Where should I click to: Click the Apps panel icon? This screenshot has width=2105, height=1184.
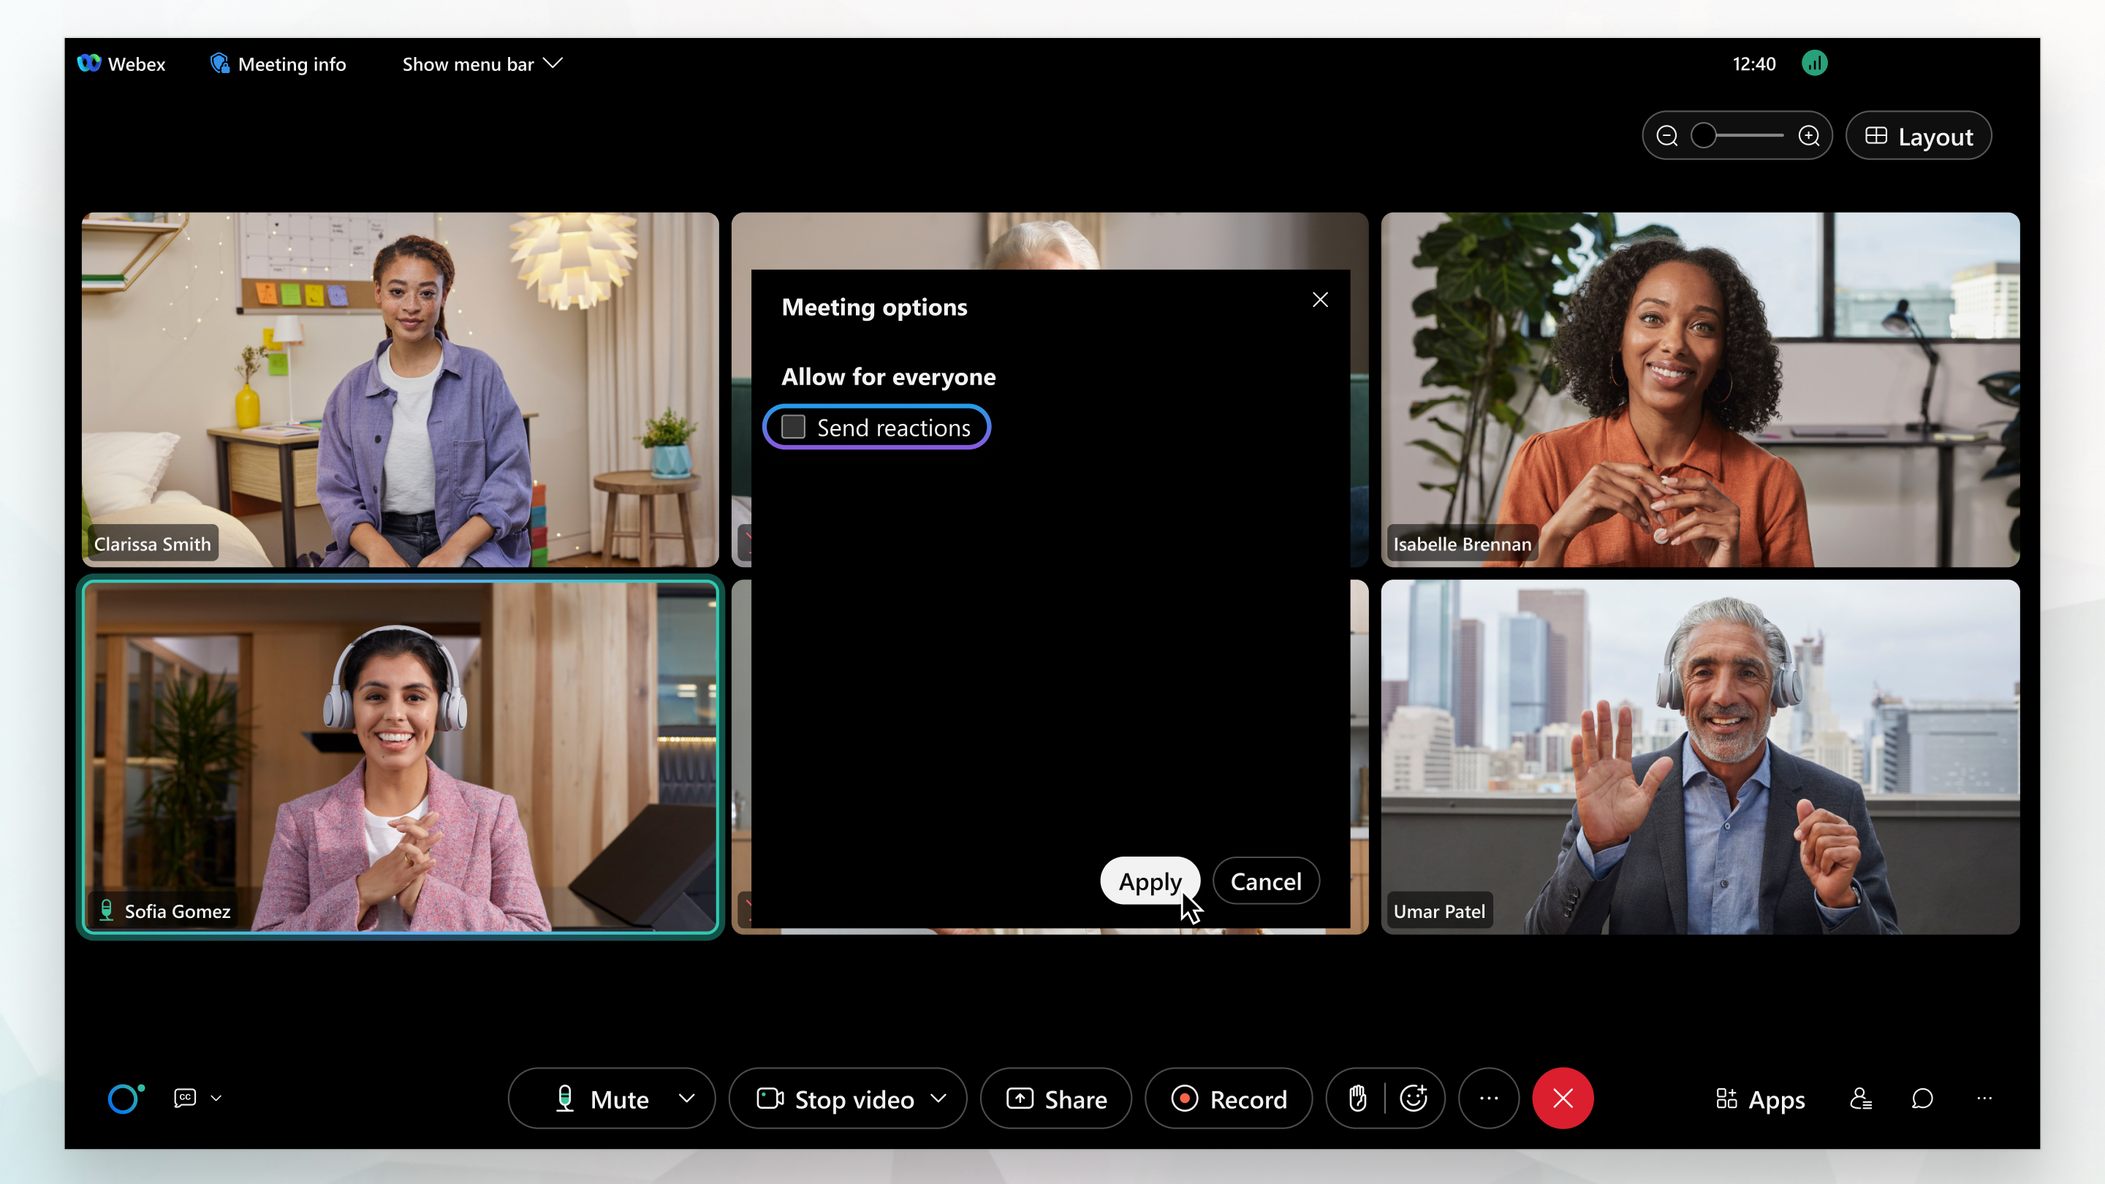point(1758,1097)
